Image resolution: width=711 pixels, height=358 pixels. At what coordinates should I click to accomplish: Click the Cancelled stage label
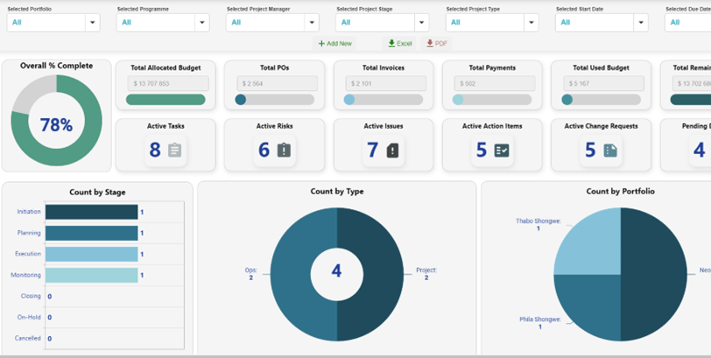coord(28,338)
